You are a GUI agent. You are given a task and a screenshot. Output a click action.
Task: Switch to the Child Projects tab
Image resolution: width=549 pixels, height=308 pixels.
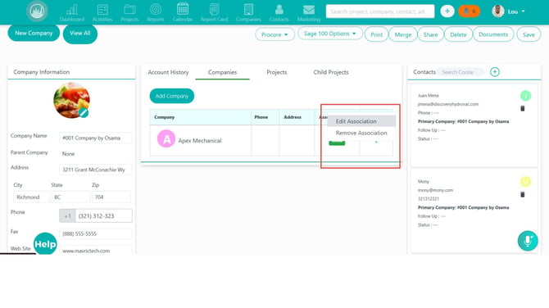[x=331, y=72]
